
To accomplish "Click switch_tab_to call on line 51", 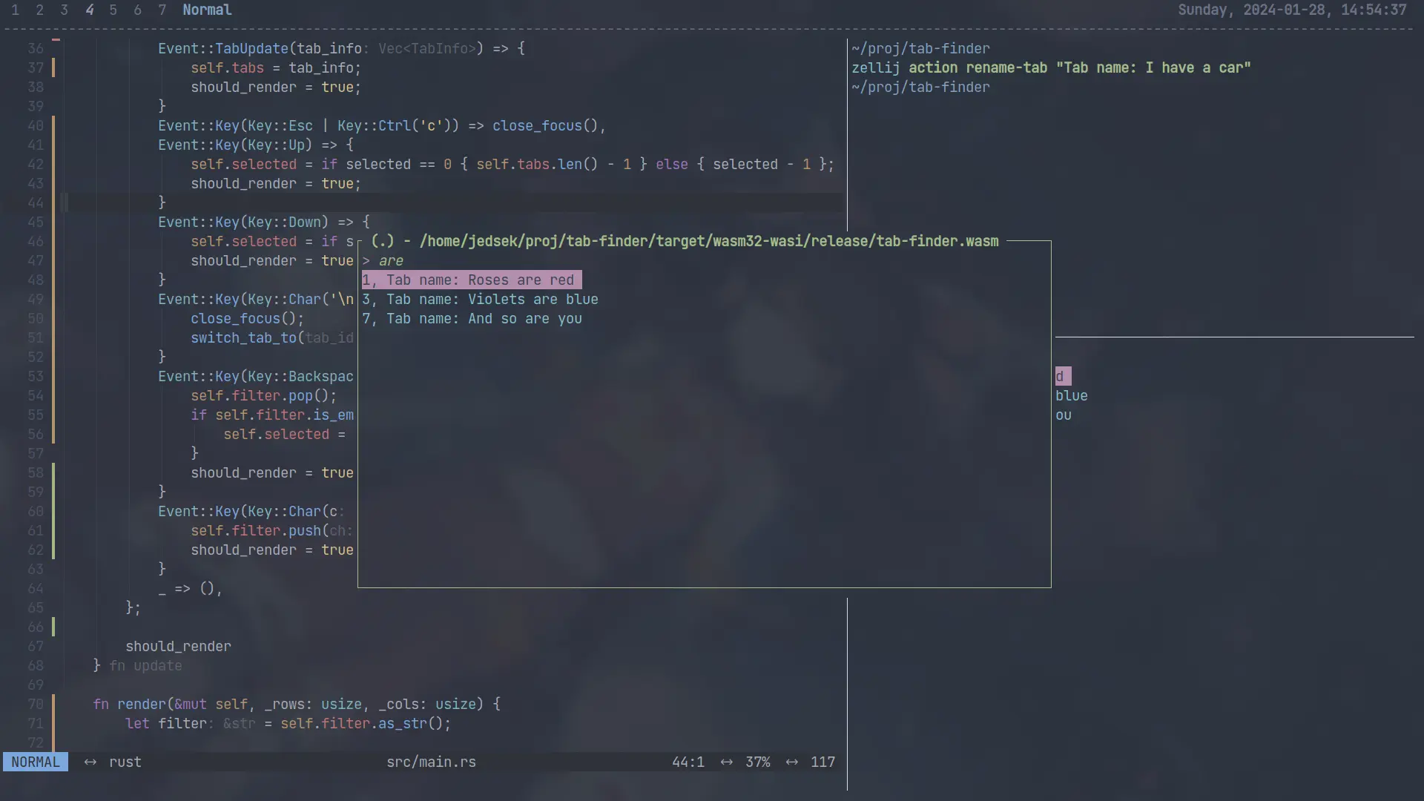I will coord(243,338).
